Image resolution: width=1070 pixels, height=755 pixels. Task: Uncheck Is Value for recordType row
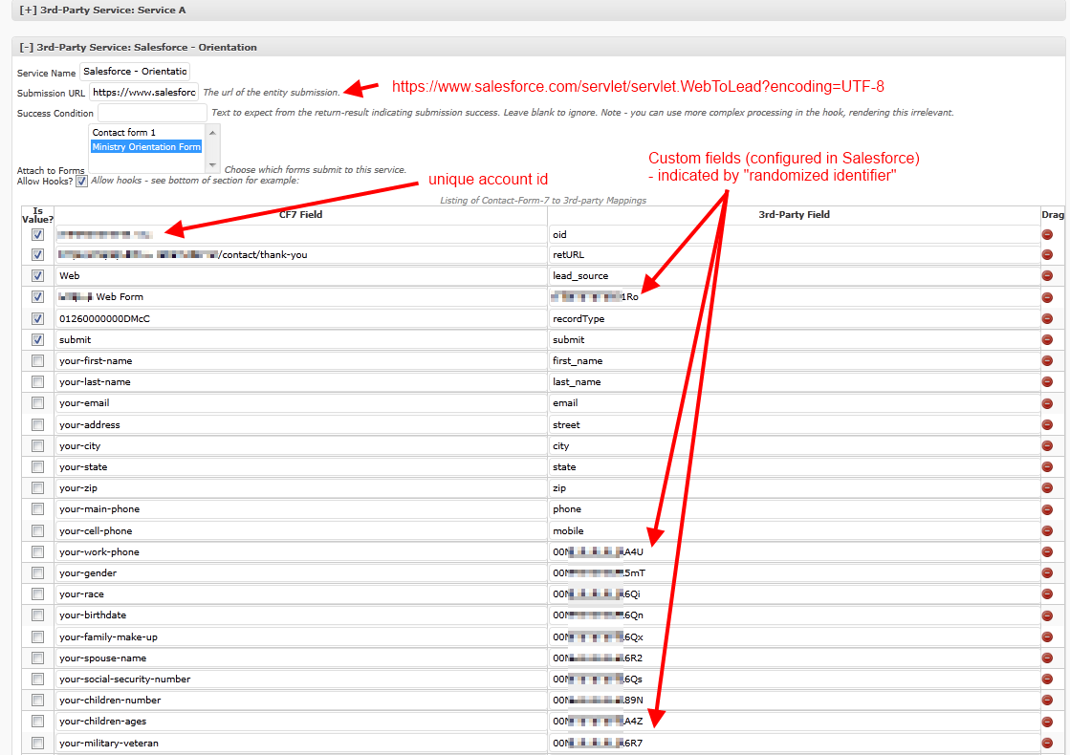coord(37,318)
